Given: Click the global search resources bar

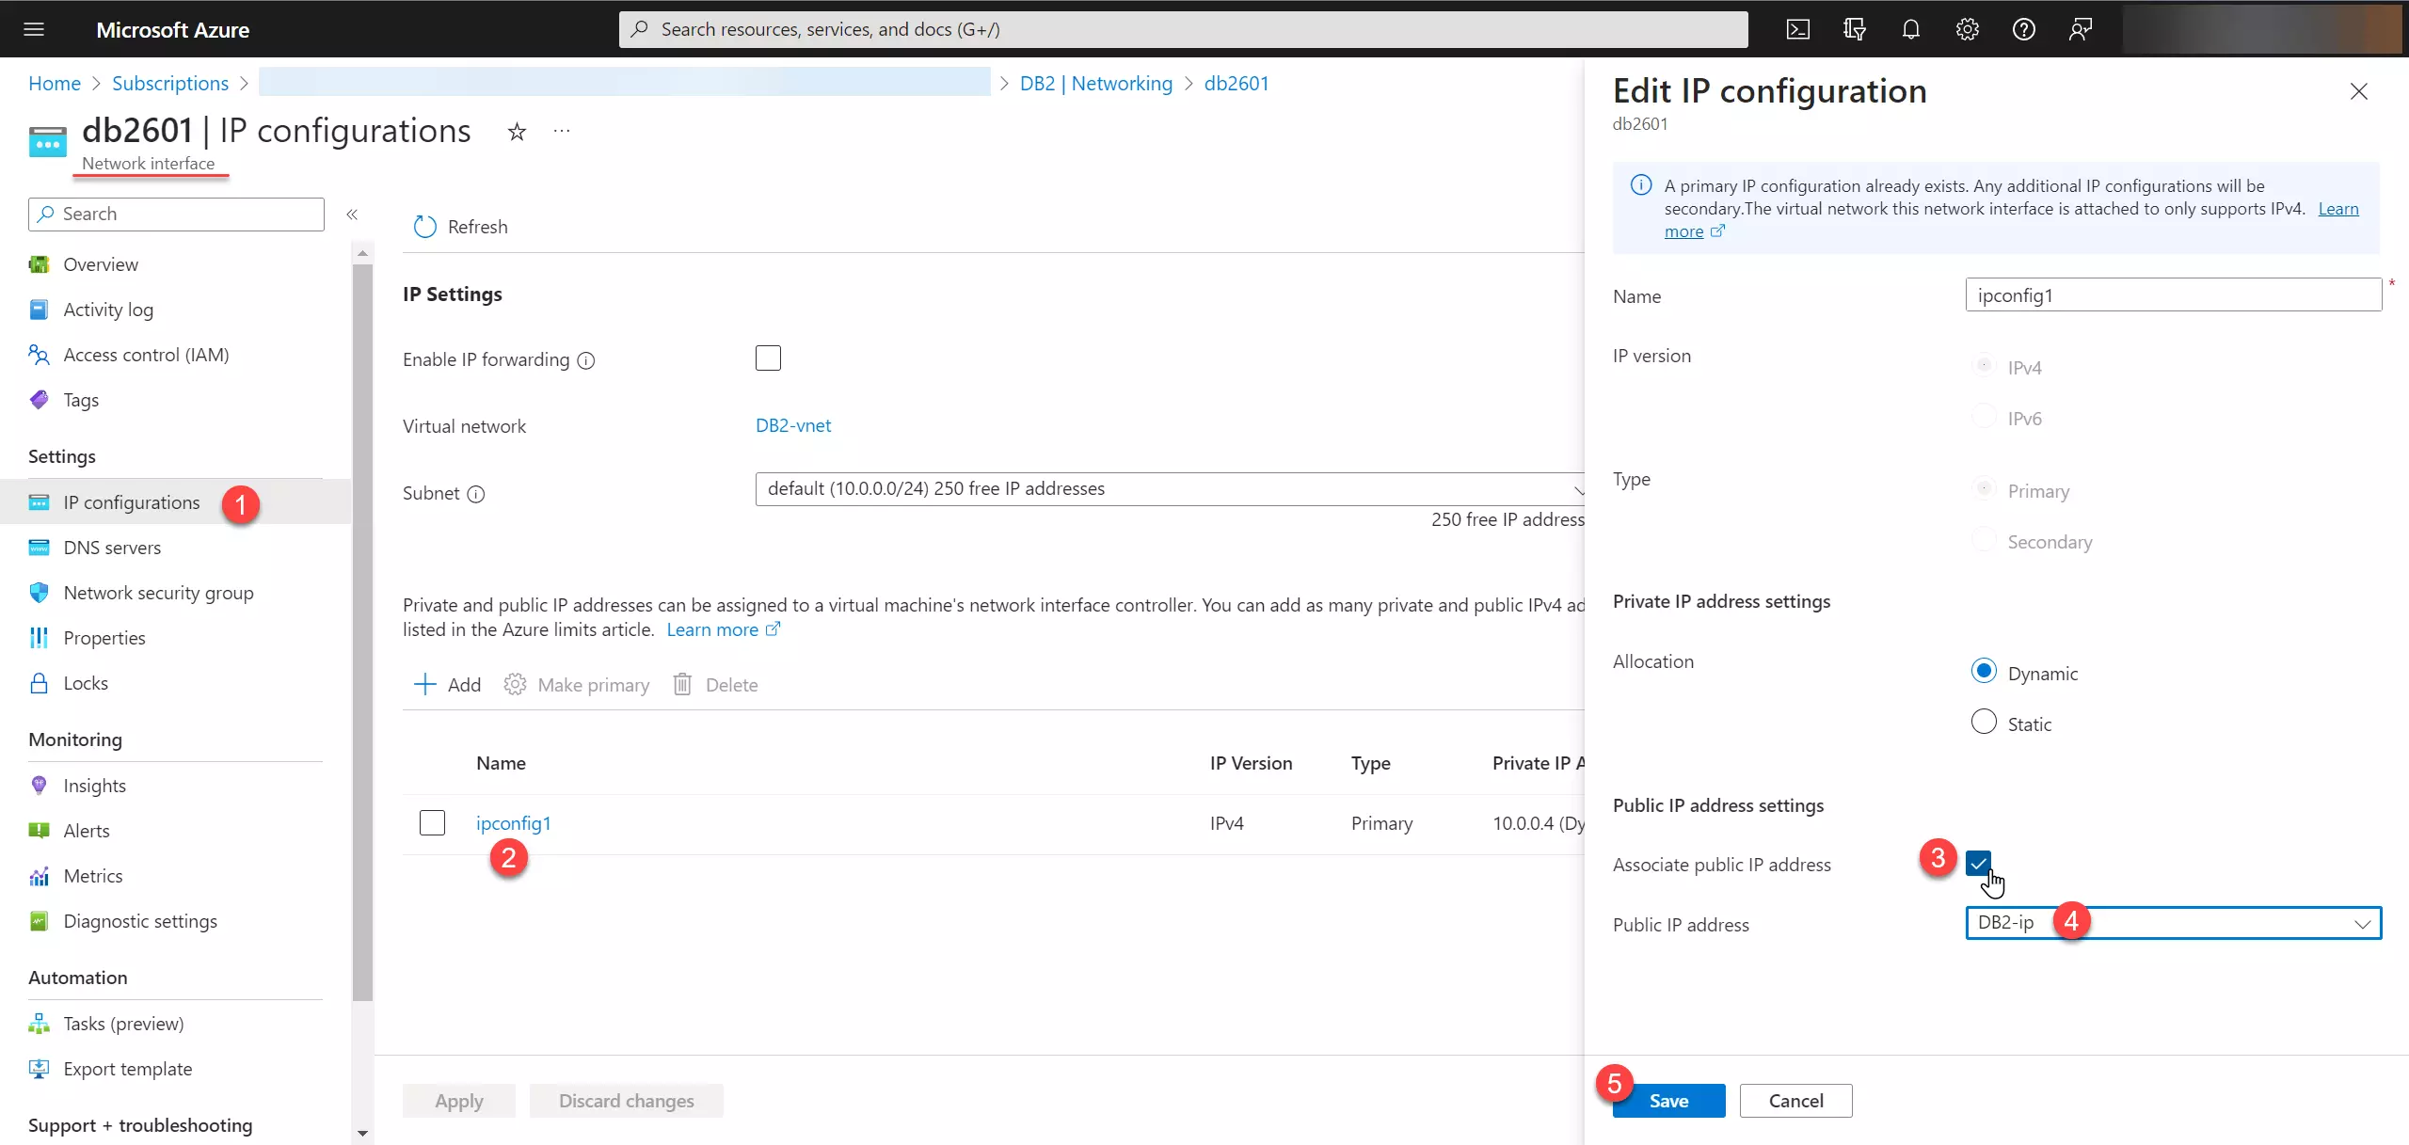Looking at the screenshot, I should tap(1183, 29).
